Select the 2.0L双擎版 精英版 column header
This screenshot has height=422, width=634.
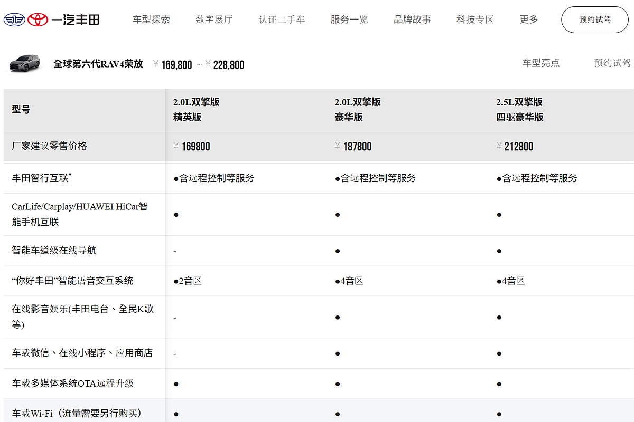pos(196,110)
